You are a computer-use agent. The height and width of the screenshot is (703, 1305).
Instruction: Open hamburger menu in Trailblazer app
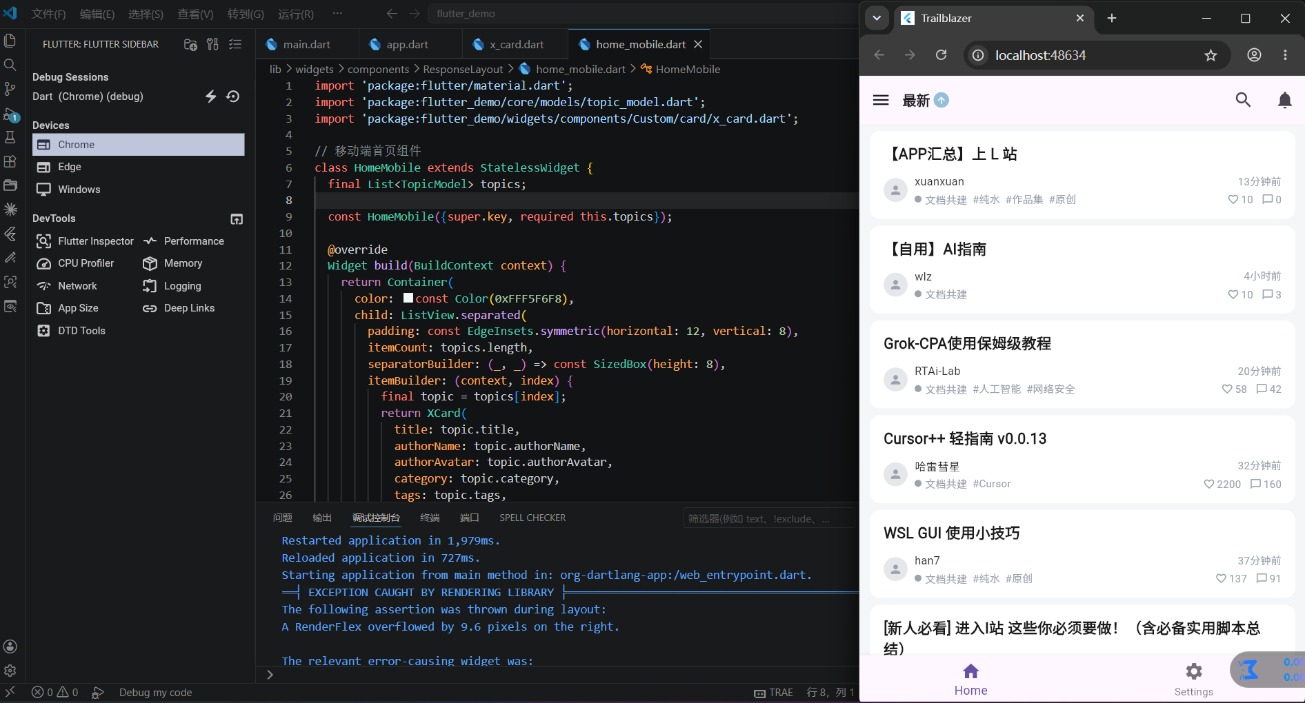(x=881, y=100)
